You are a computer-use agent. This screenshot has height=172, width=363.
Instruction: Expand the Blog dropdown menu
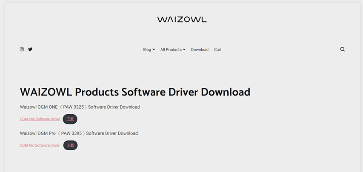(x=149, y=49)
